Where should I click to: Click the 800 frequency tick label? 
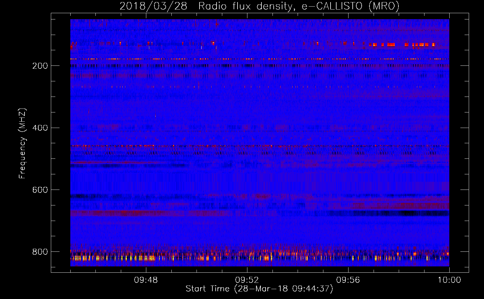40,252
